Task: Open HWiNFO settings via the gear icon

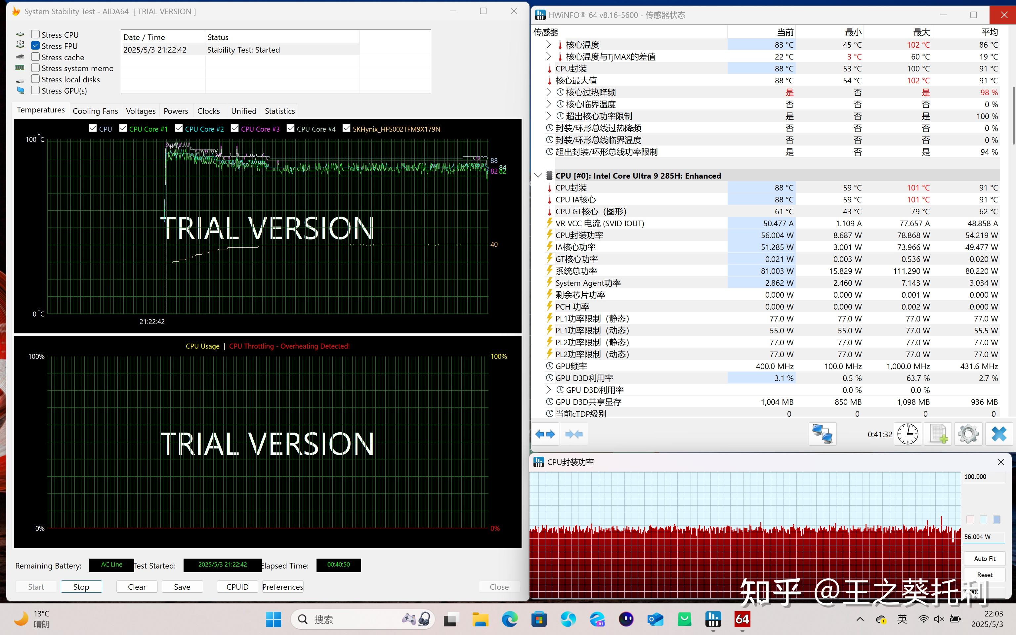Action: coord(968,434)
